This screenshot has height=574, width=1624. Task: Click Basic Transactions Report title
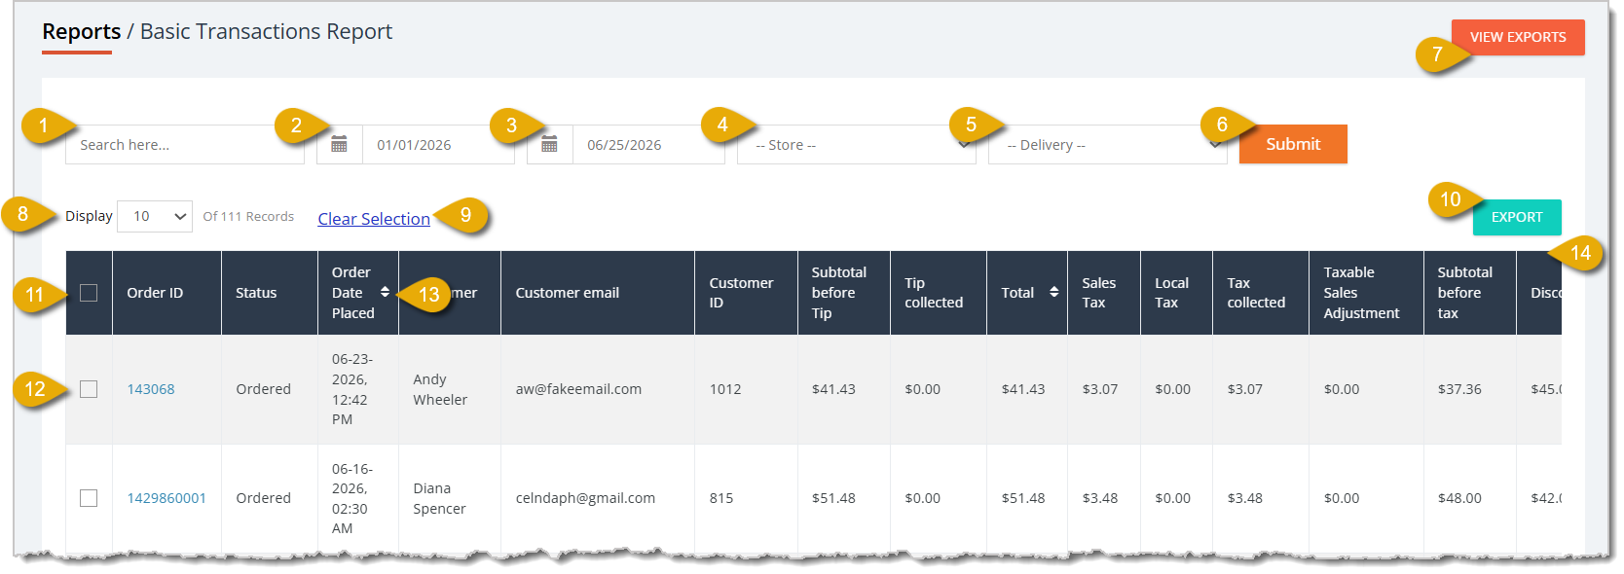pos(266,31)
